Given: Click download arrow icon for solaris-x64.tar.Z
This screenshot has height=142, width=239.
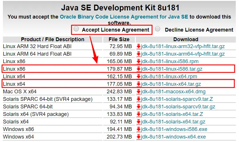Looking at the screenshot, I should click(139, 114).
